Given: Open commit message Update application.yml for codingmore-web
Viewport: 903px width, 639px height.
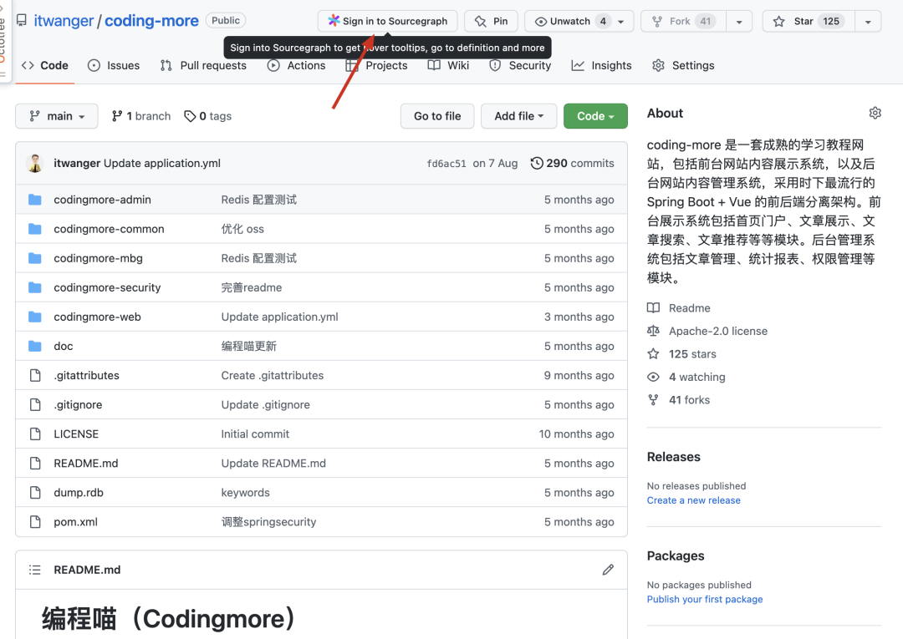Looking at the screenshot, I should pyautogui.click(x=279, y=317).
